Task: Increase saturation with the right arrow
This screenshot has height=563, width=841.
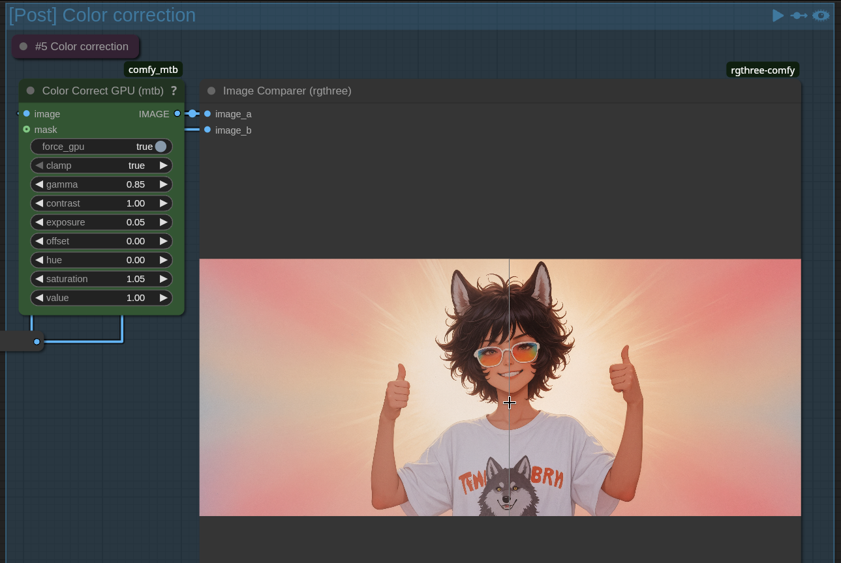Action: pyautogui.click(x=164, y=279)
